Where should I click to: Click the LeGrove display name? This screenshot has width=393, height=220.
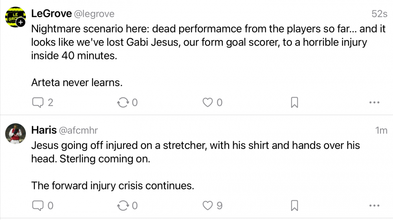pyautogui.click(x=51, y=14)
